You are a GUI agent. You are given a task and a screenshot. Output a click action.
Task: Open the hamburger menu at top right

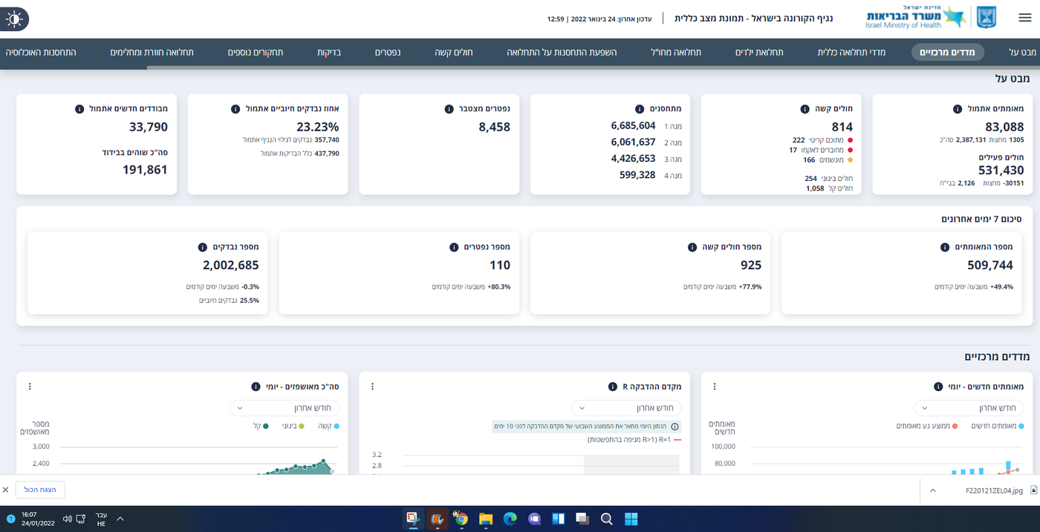(x=1024, y=19)
